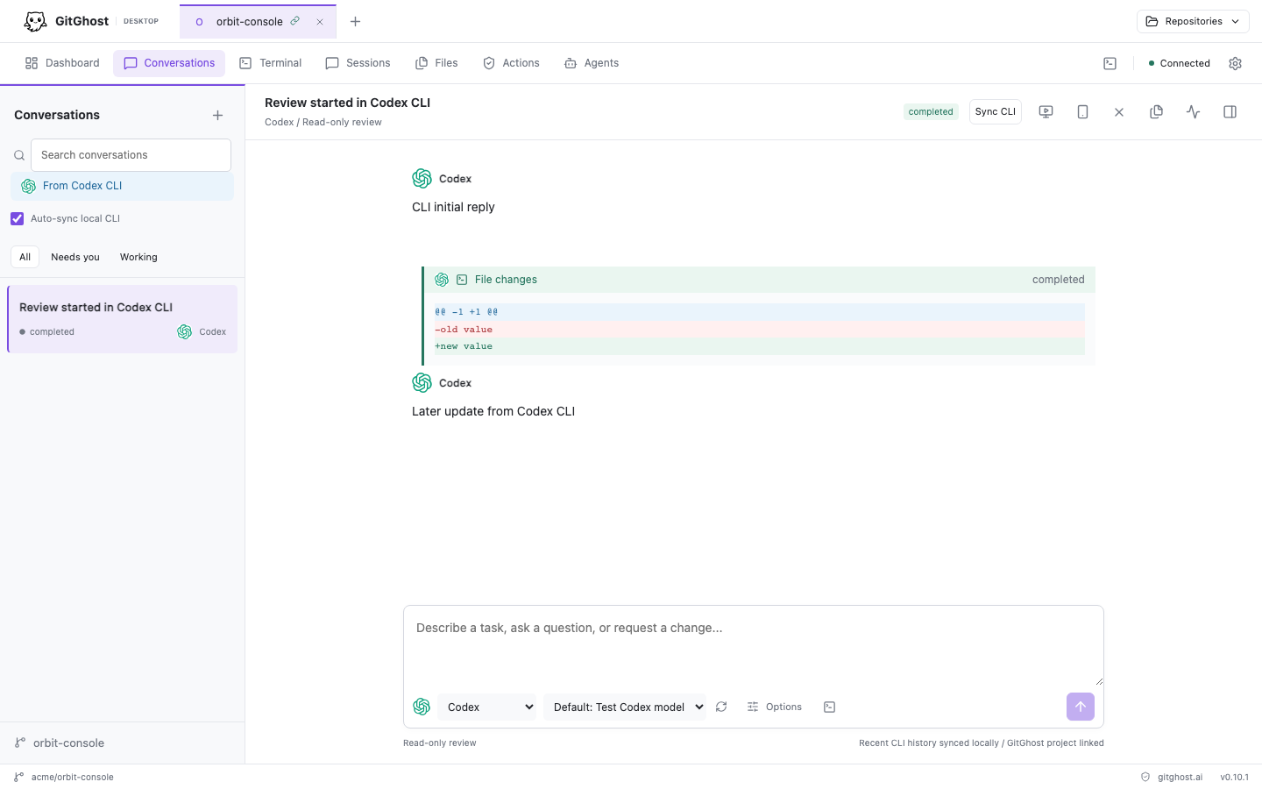Filter conversations by Needs you
The width and height of the screenshot is (1262, 789).
coord(75,257)
